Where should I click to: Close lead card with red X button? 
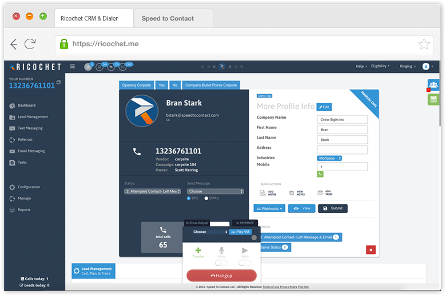click(371, 250)
